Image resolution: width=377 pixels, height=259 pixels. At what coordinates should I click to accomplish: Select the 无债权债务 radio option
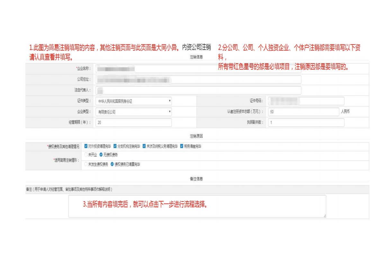(101, 155)
